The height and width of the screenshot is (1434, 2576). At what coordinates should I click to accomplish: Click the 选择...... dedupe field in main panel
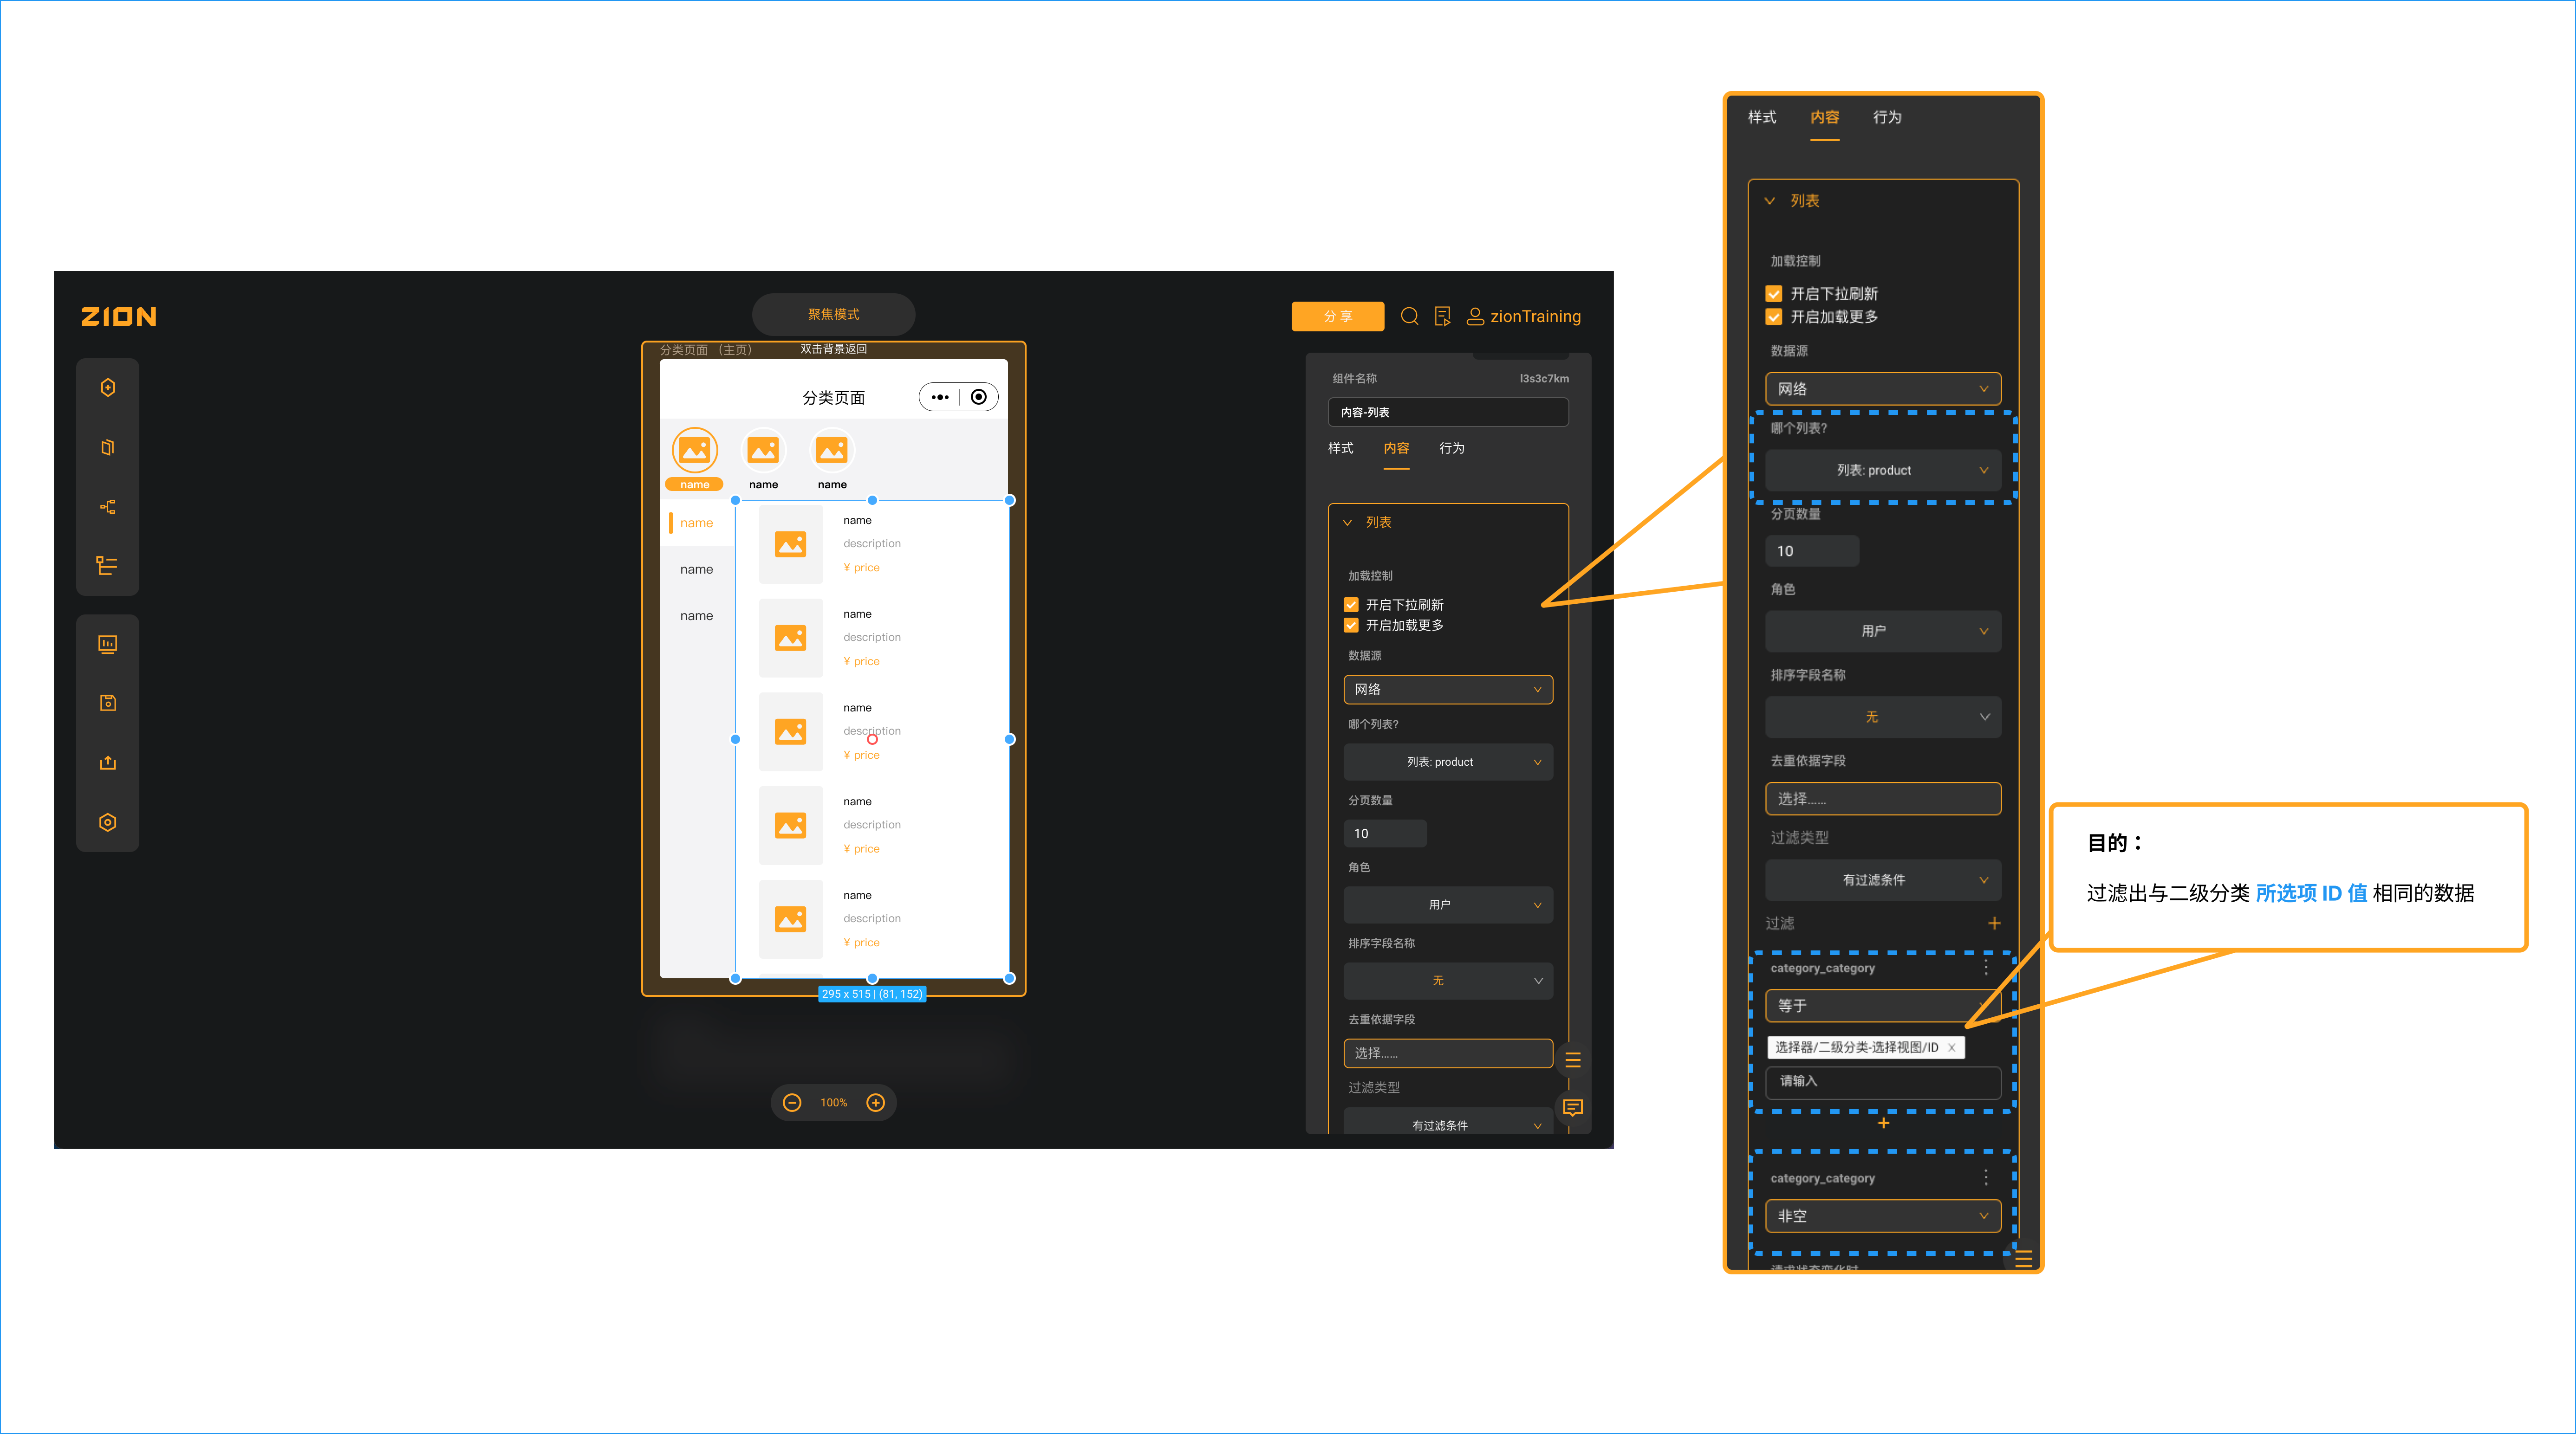coord(1448,1053)
